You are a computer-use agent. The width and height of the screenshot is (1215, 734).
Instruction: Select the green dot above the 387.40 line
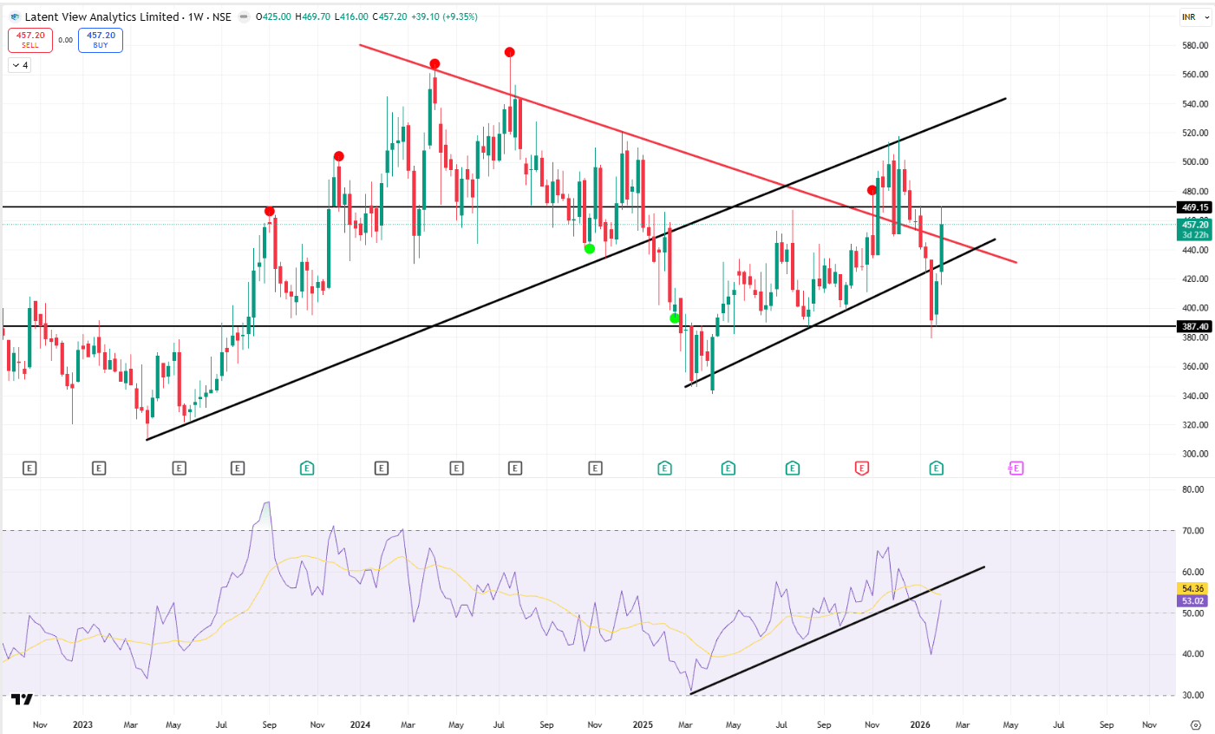point(675,318)
